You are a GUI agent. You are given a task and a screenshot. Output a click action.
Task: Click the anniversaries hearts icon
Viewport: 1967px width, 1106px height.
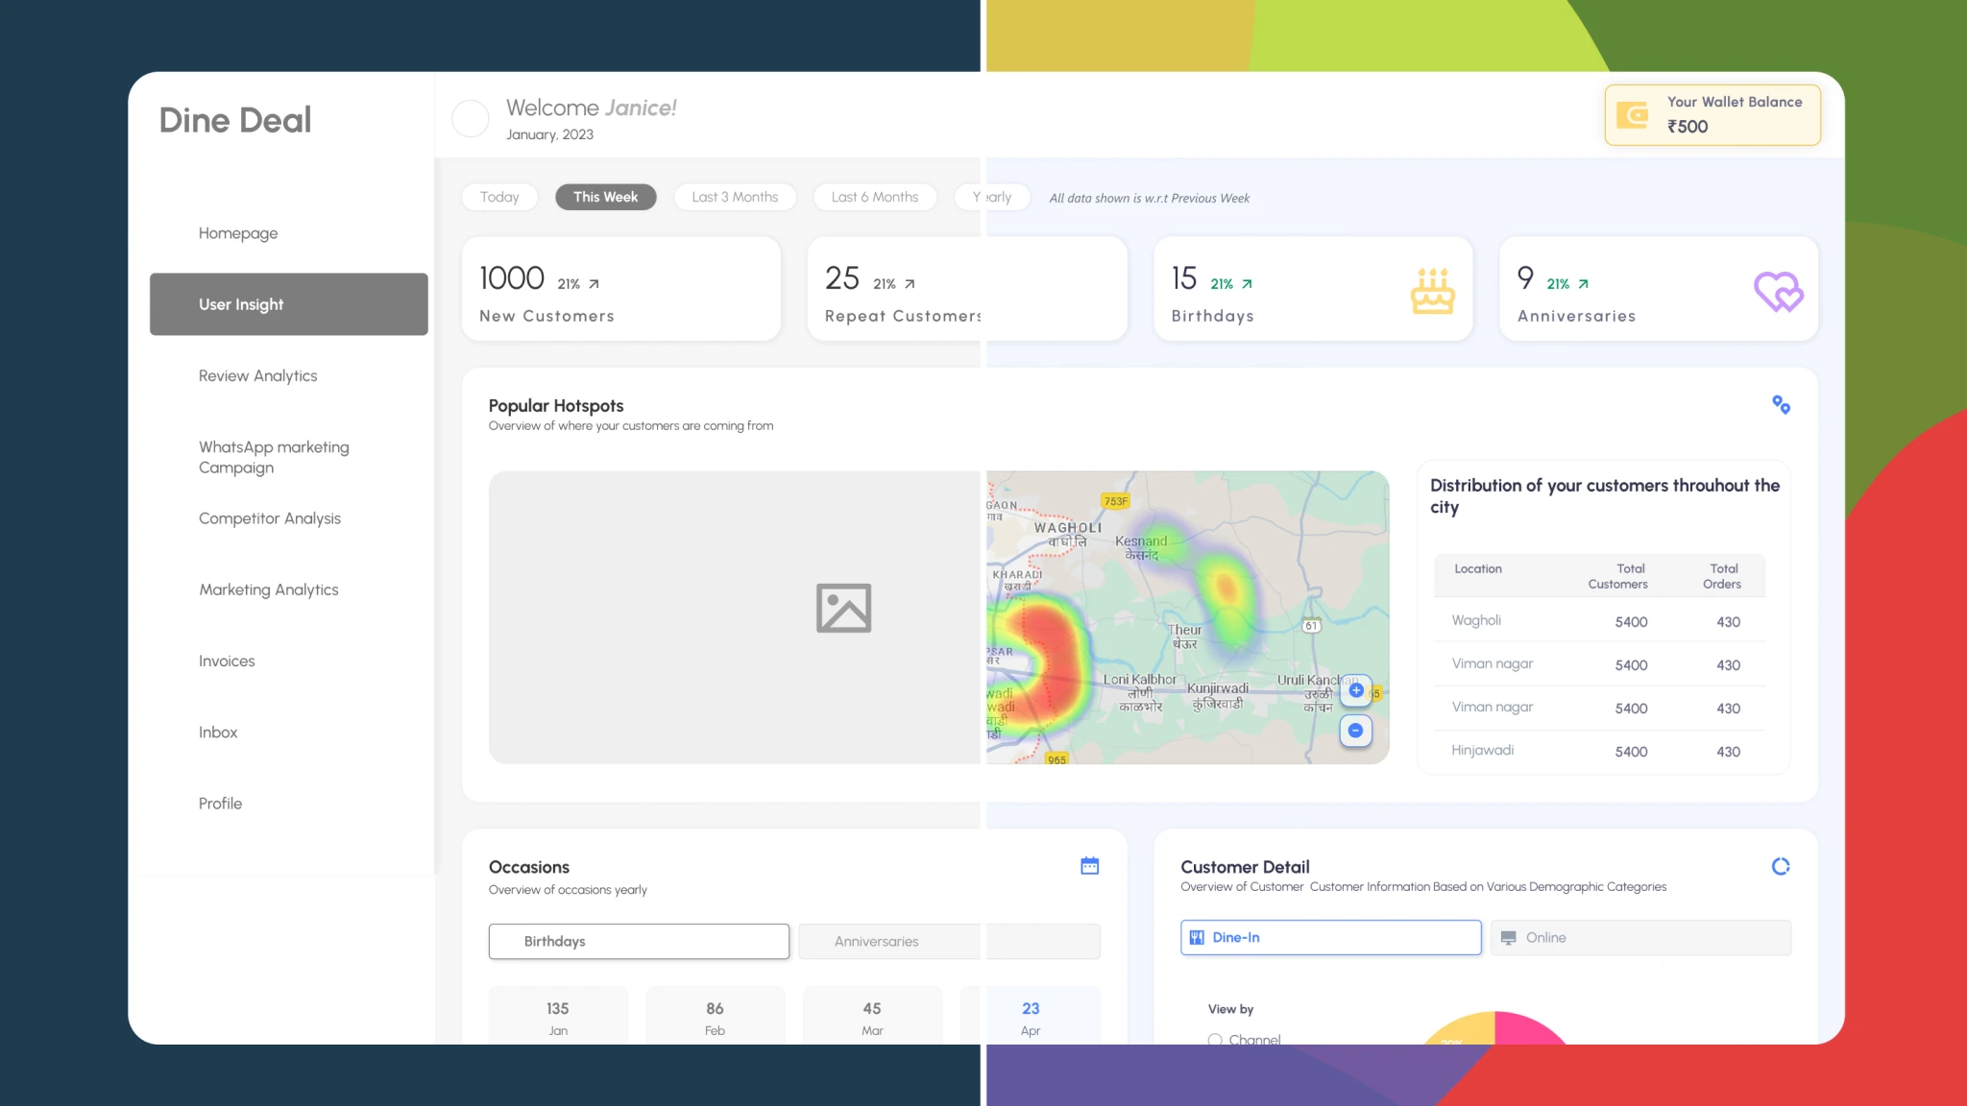coord(1779,292)
